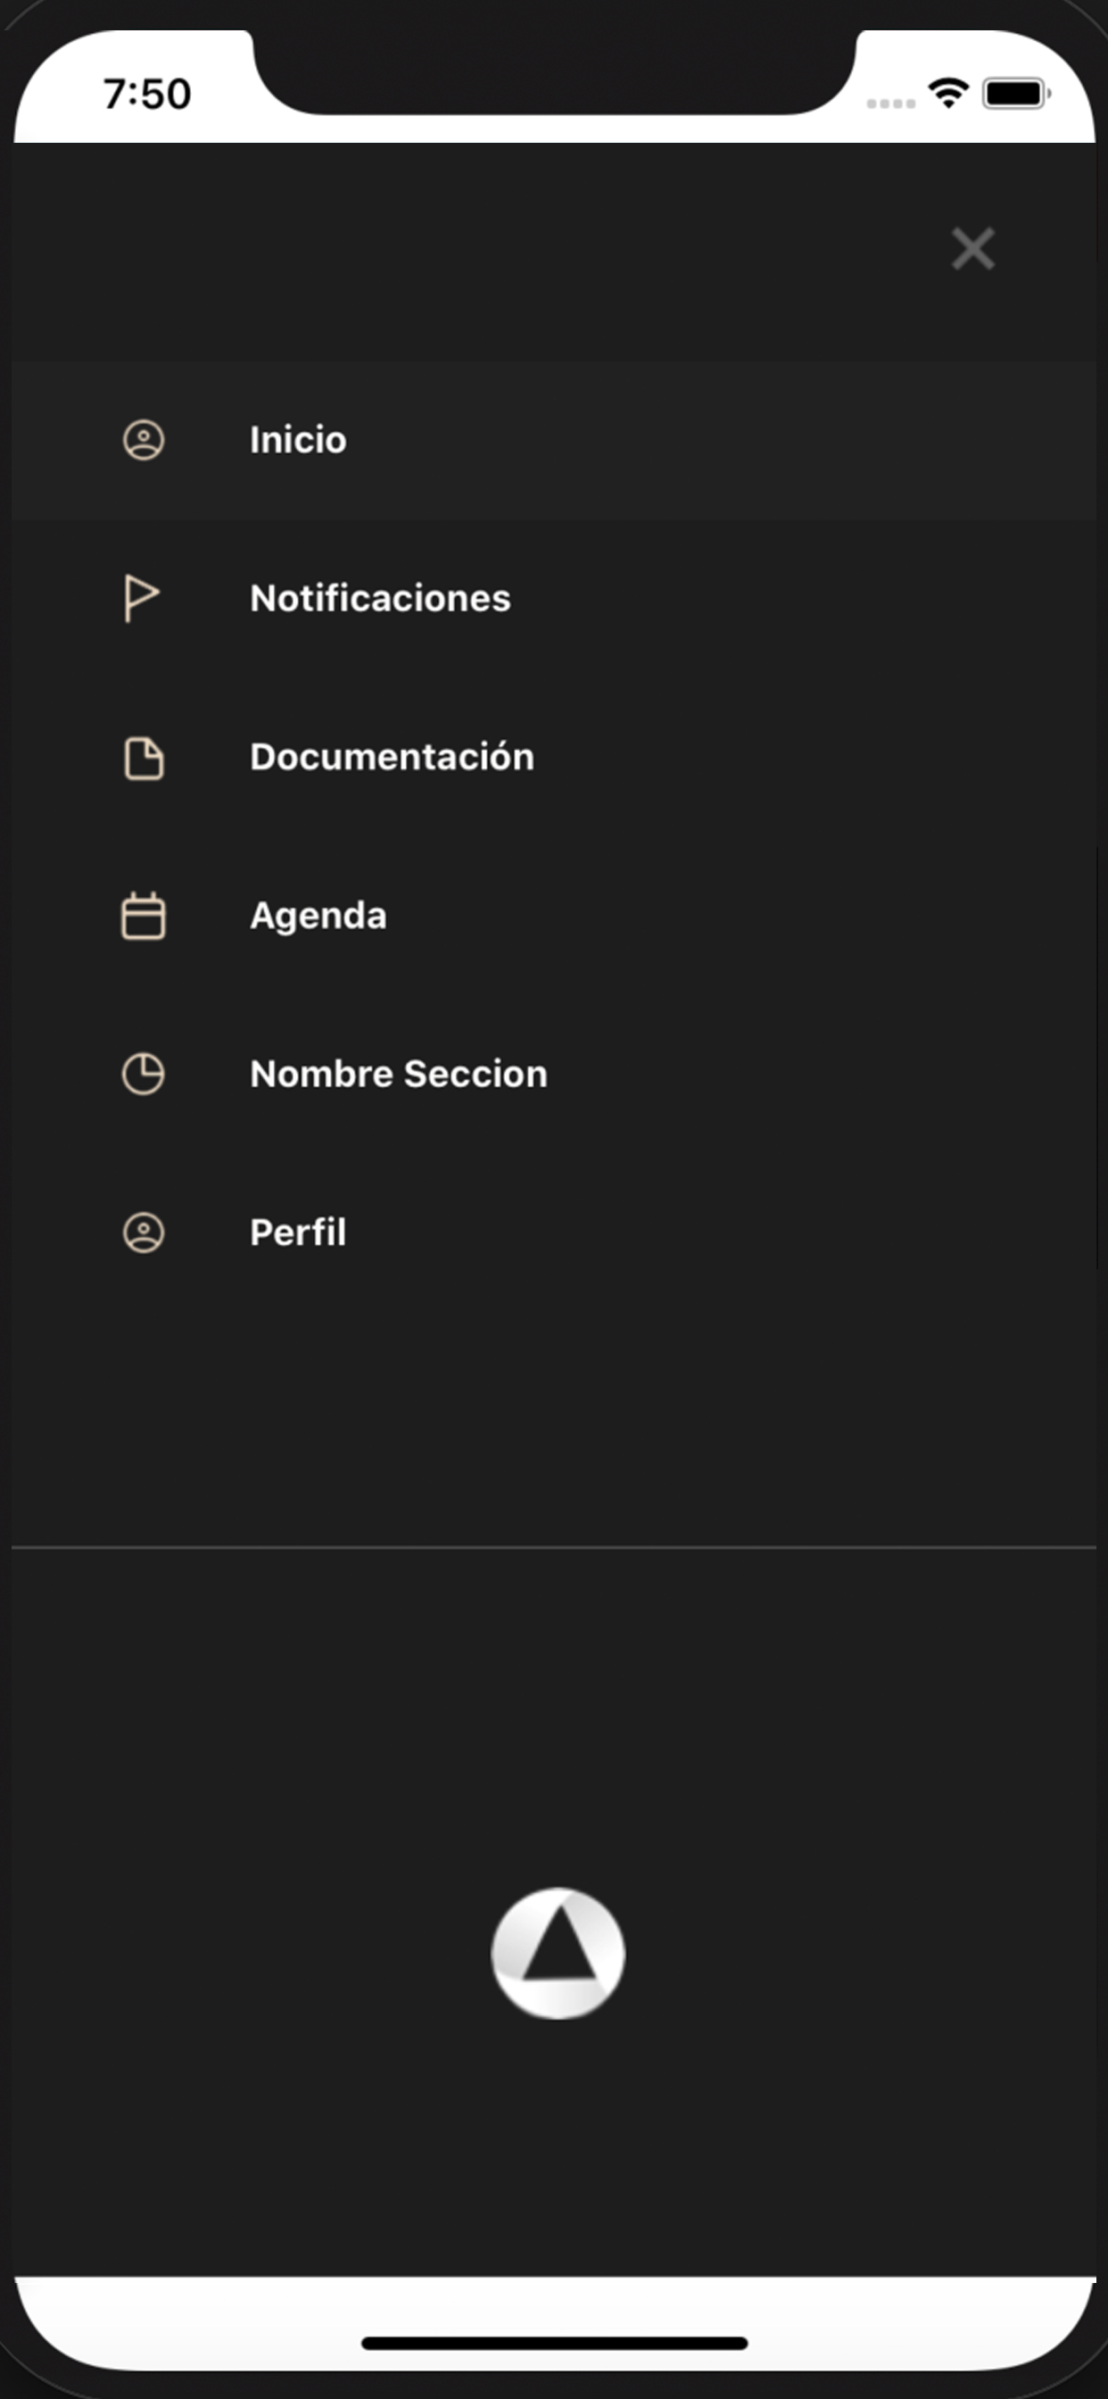1108x2399 pixels.
Task: Click the horizontal divider line below the menu
Action: click(x=554, y=1547)
